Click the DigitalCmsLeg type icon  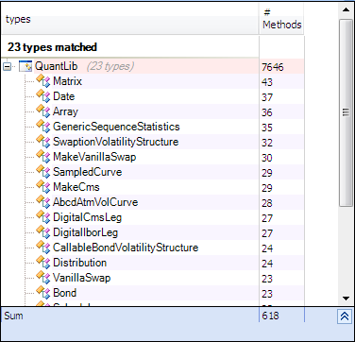pos(43,217)
